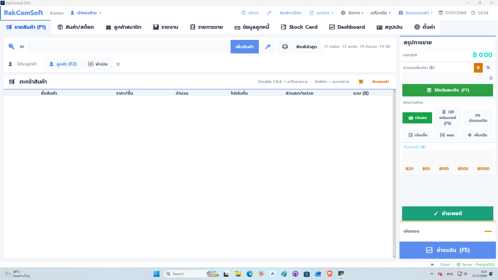Open the รักคอมซอฟต์ dropdown menu
The height and width of the screenshot is (280, 498).
click(415, 13)
